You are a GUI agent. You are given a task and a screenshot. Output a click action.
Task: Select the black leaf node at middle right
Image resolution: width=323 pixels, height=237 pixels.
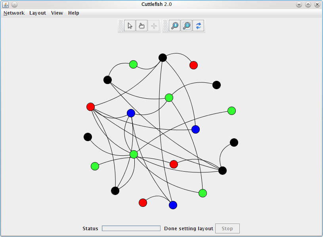[x=234, y=143]
